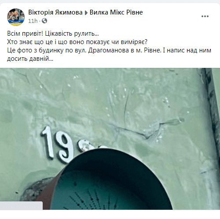The width and height of the screenshot is (220, 219).
Task: Click the question line 'Хто знає що це'
Action: pos(77,42)
